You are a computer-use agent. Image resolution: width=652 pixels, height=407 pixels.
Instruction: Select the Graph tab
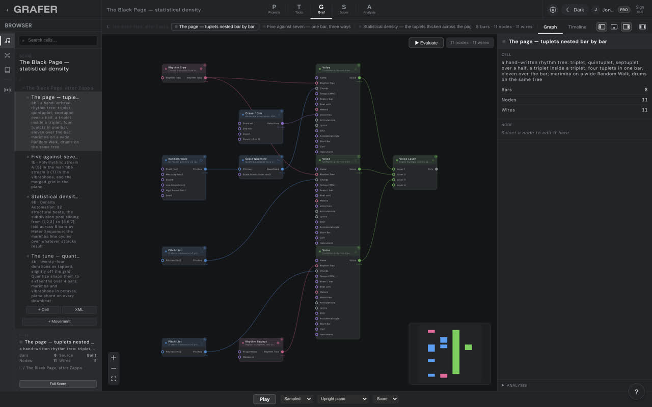click(550, 27)
